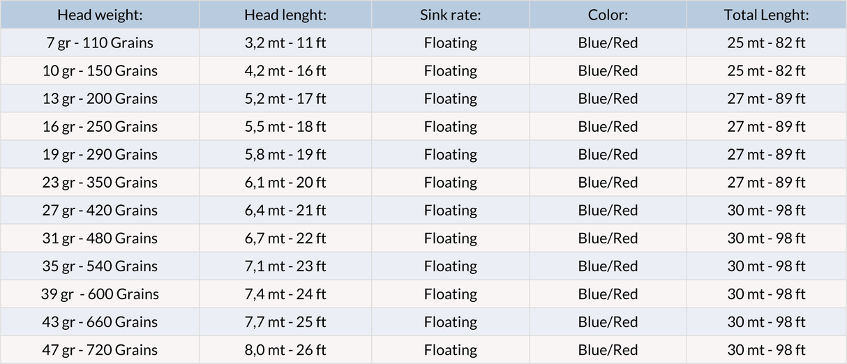Click the '39 gr - 600 Grains' cell
This screenshot has height=364, width=847.
pyautogui.click(x=100, y=294)
